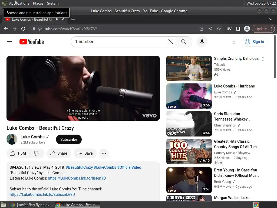The height and width of the screenshot is (208, 277).
Task: Play Luke Combs - Hurricane thumbnail
Action: click(x=189, y=96)
